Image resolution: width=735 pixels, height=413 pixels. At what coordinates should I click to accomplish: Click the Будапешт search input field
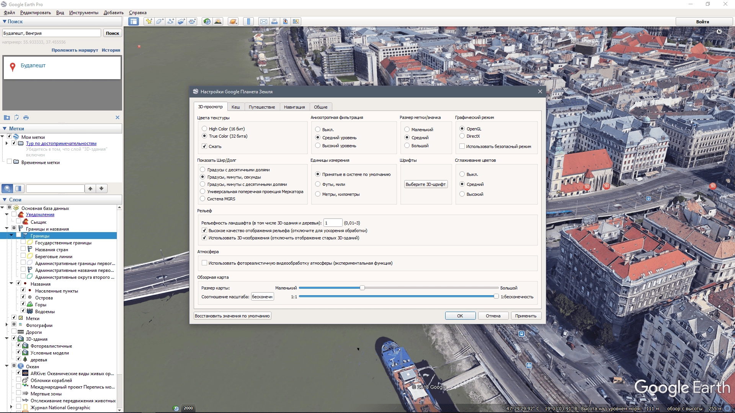pyautogui.click(x=52, y=33)
